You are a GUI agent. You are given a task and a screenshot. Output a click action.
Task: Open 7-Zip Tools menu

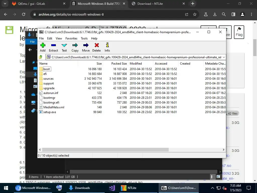84,38
